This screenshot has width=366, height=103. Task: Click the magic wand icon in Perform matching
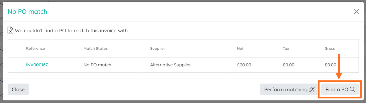pyautogui.click(x=312, y=90)
